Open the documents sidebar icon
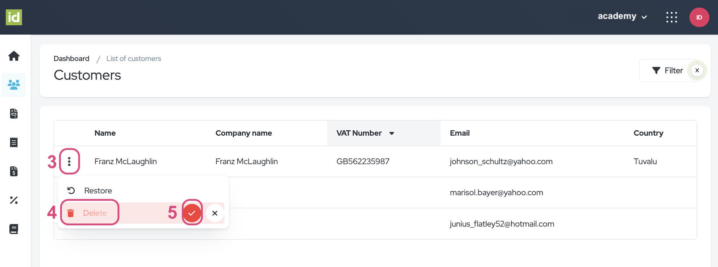 14,114
